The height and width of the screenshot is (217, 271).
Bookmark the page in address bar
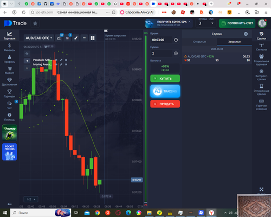click(x=114, y=12)
